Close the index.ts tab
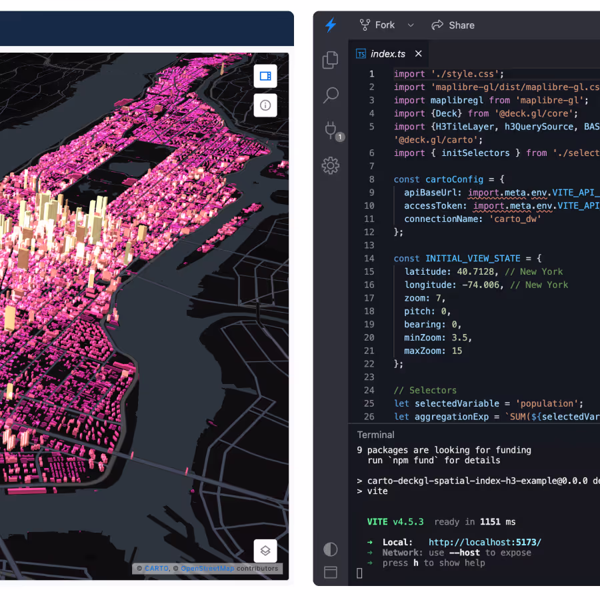Screen dimensions: 600x600 pyautogui.click(x=418, y=53)
